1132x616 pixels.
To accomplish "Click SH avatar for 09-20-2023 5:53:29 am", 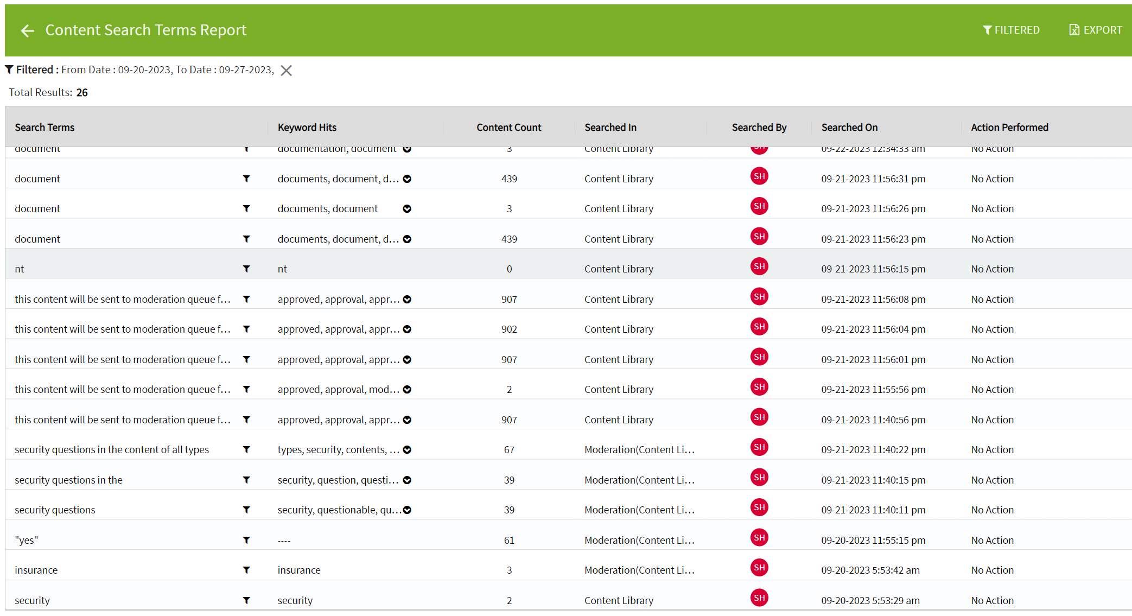I will click(x=759, y=598).
